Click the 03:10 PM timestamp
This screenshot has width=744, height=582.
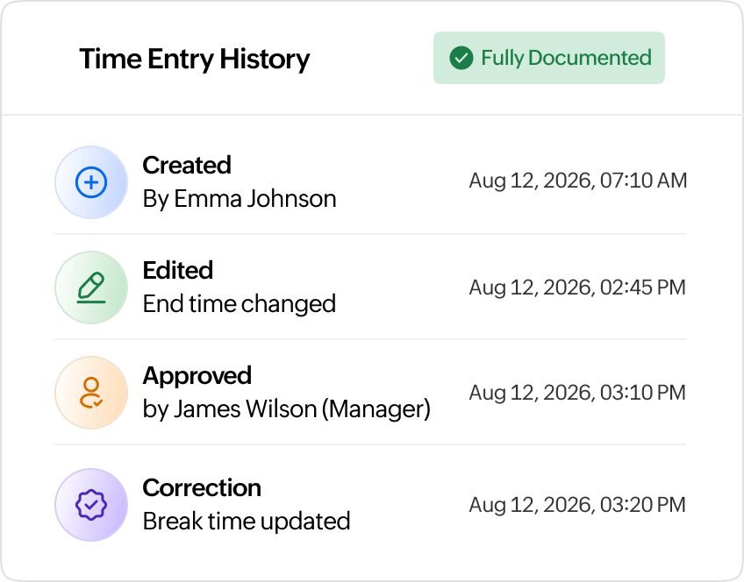[643, 393]
